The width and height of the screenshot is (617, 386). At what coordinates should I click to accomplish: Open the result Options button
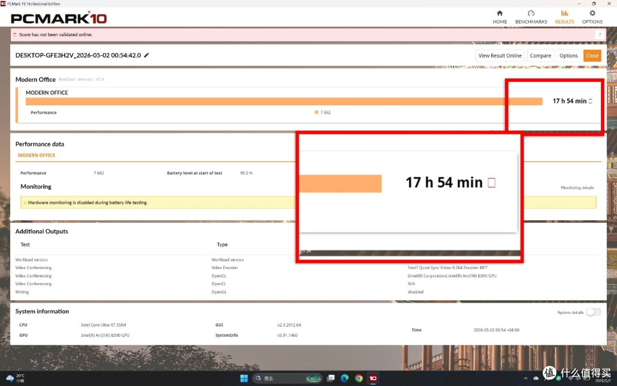point(568,56)
